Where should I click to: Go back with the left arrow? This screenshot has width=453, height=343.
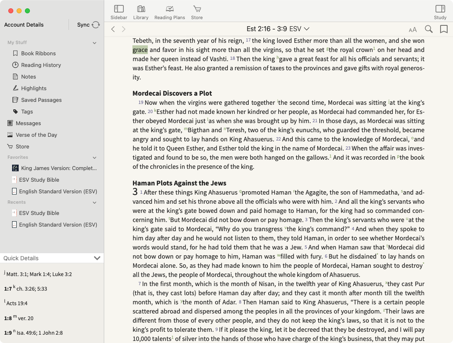[113, 29]
